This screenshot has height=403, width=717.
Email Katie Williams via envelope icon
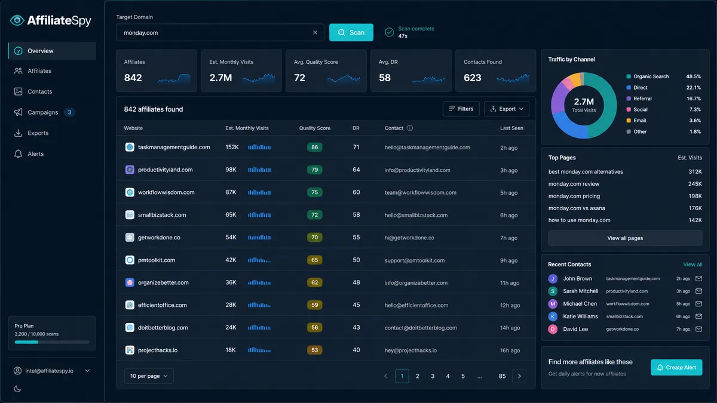pyautogui.click(x=698, y=316)
